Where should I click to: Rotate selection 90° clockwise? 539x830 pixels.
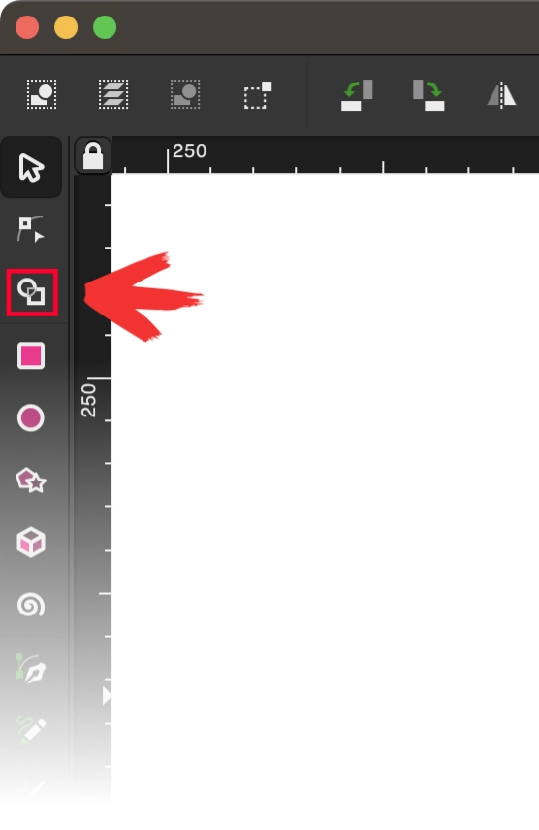pyautogui.click(x=428, y=95)
